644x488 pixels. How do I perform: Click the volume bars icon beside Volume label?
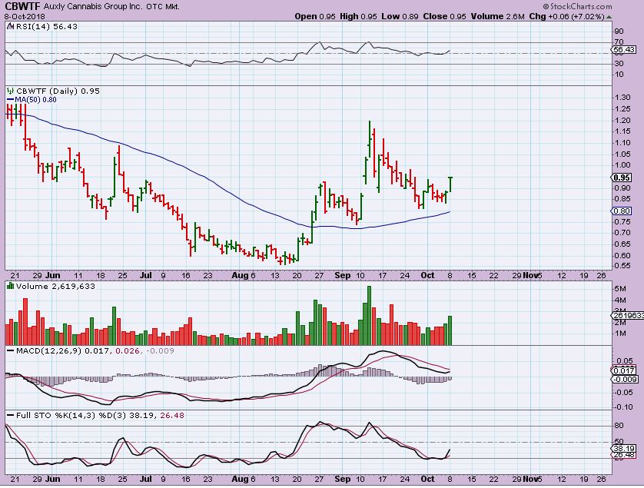click(x=10, y=286)
